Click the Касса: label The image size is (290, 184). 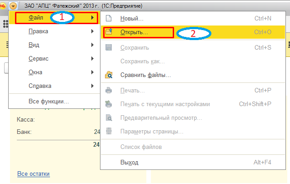(x=26, y=120)
